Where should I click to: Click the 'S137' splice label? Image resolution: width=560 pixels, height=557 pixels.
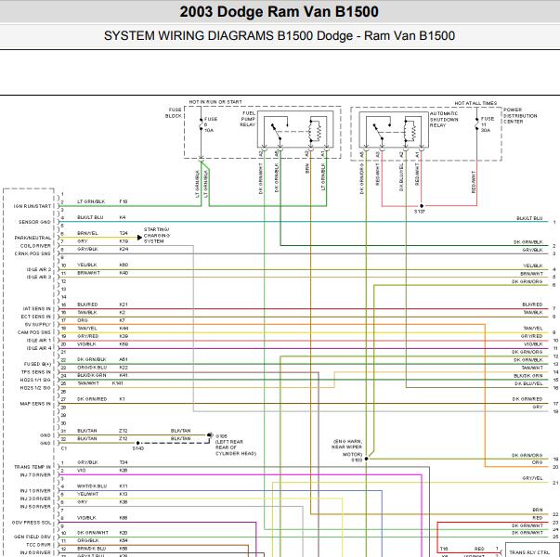[419, 212]
